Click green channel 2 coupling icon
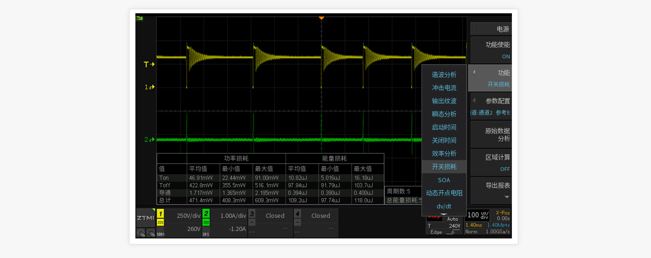 pos(206,223)
